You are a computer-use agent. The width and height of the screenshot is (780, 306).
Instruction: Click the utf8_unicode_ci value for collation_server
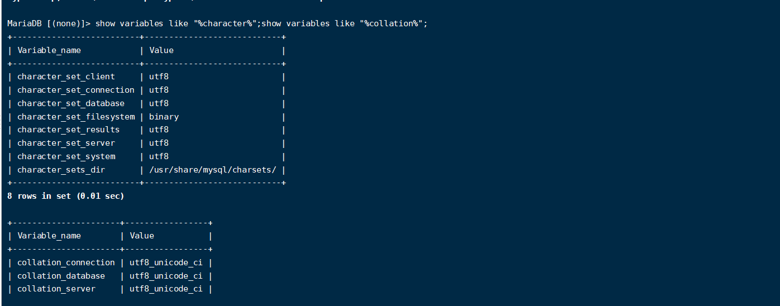[x=166, y=289]
